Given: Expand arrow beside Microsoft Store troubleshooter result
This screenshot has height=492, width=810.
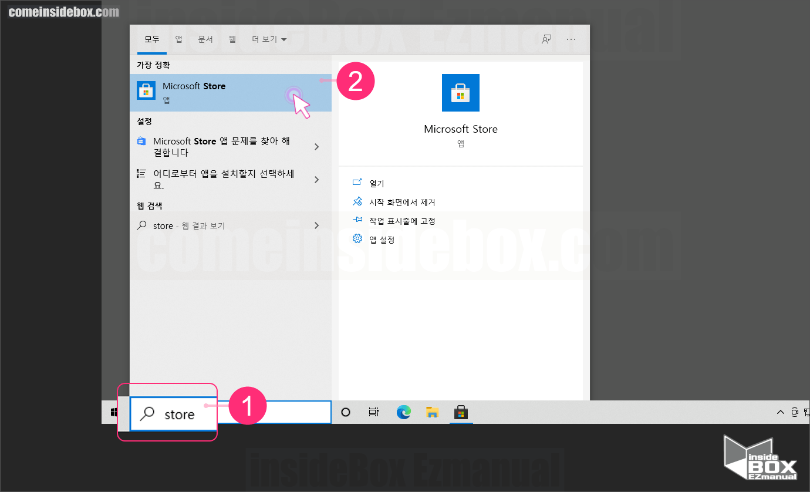Looking at the screenshot, I should click(317, 147).
